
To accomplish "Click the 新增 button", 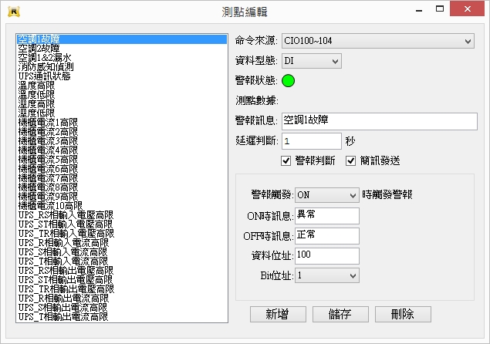I will 278,314.
